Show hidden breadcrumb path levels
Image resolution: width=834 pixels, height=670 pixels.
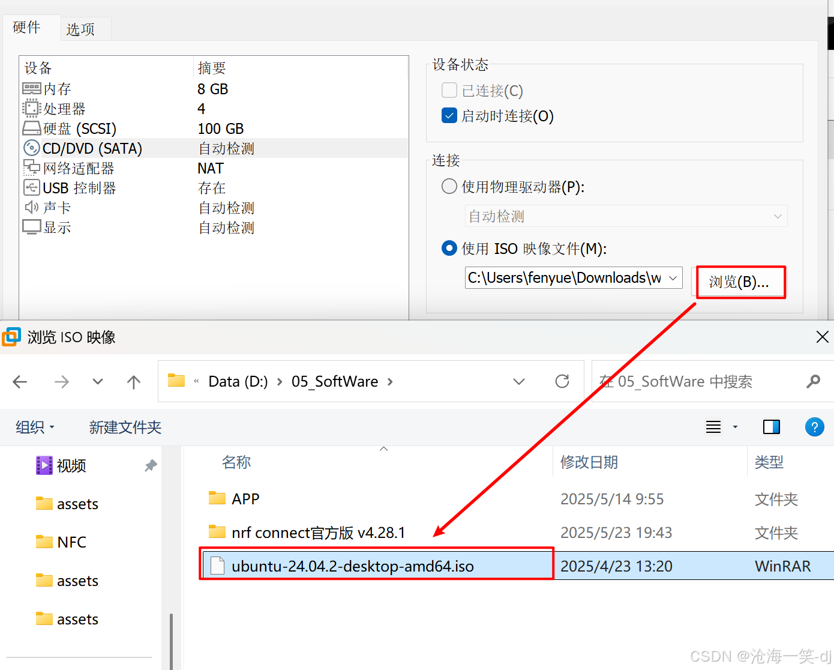tap(196, 382)
